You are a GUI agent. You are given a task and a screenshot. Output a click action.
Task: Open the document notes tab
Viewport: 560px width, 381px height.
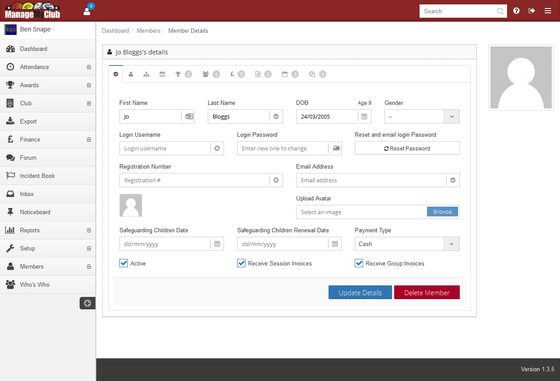tap(263, 74)
